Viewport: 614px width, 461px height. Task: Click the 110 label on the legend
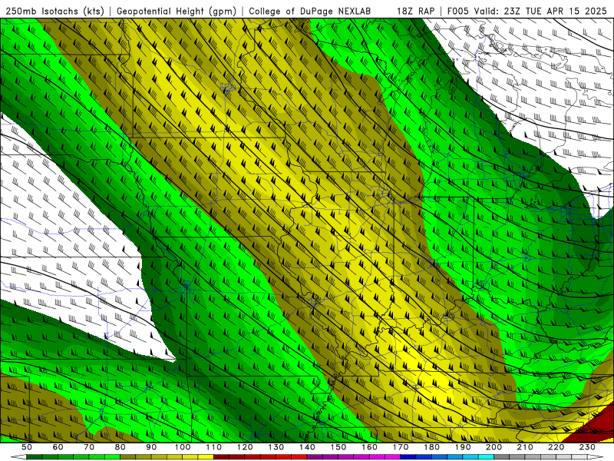click(x=213, y=447)
